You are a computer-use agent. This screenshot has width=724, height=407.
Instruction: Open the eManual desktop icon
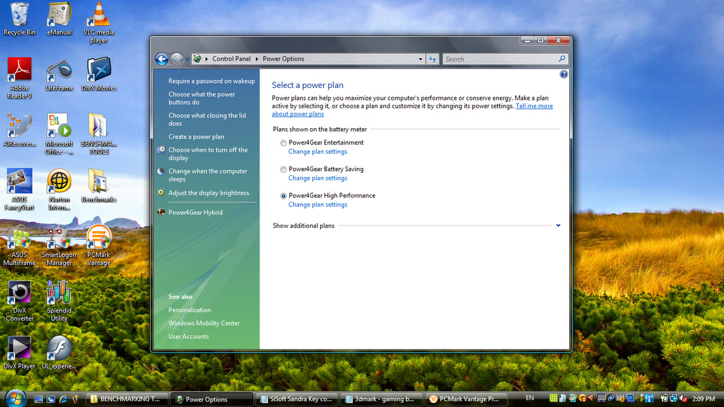coord(59,19)
